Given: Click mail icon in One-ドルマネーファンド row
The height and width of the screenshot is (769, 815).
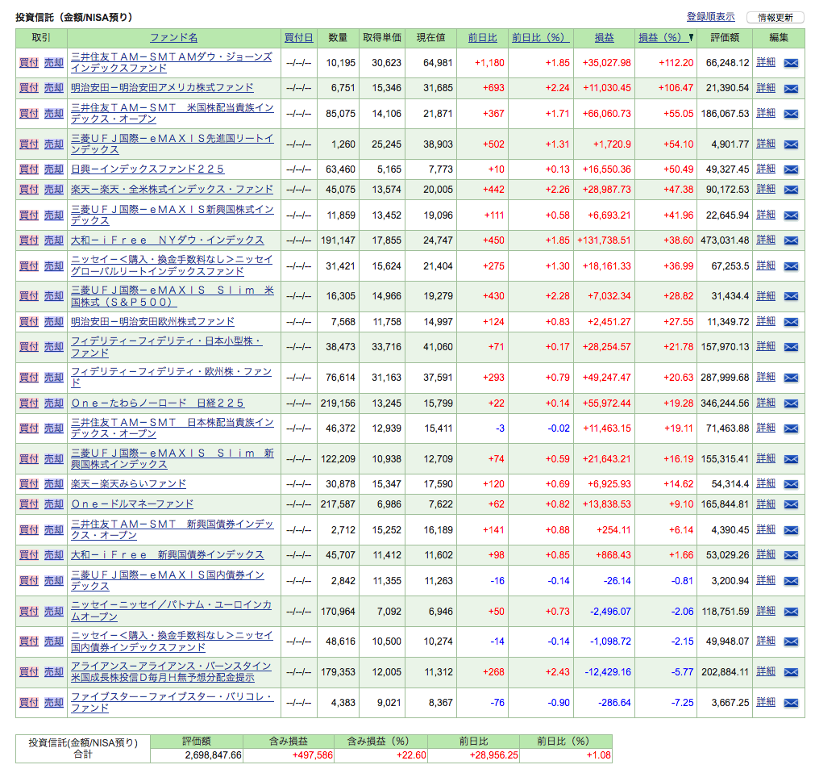Looking at the screenshot, I should coord(791,504).
